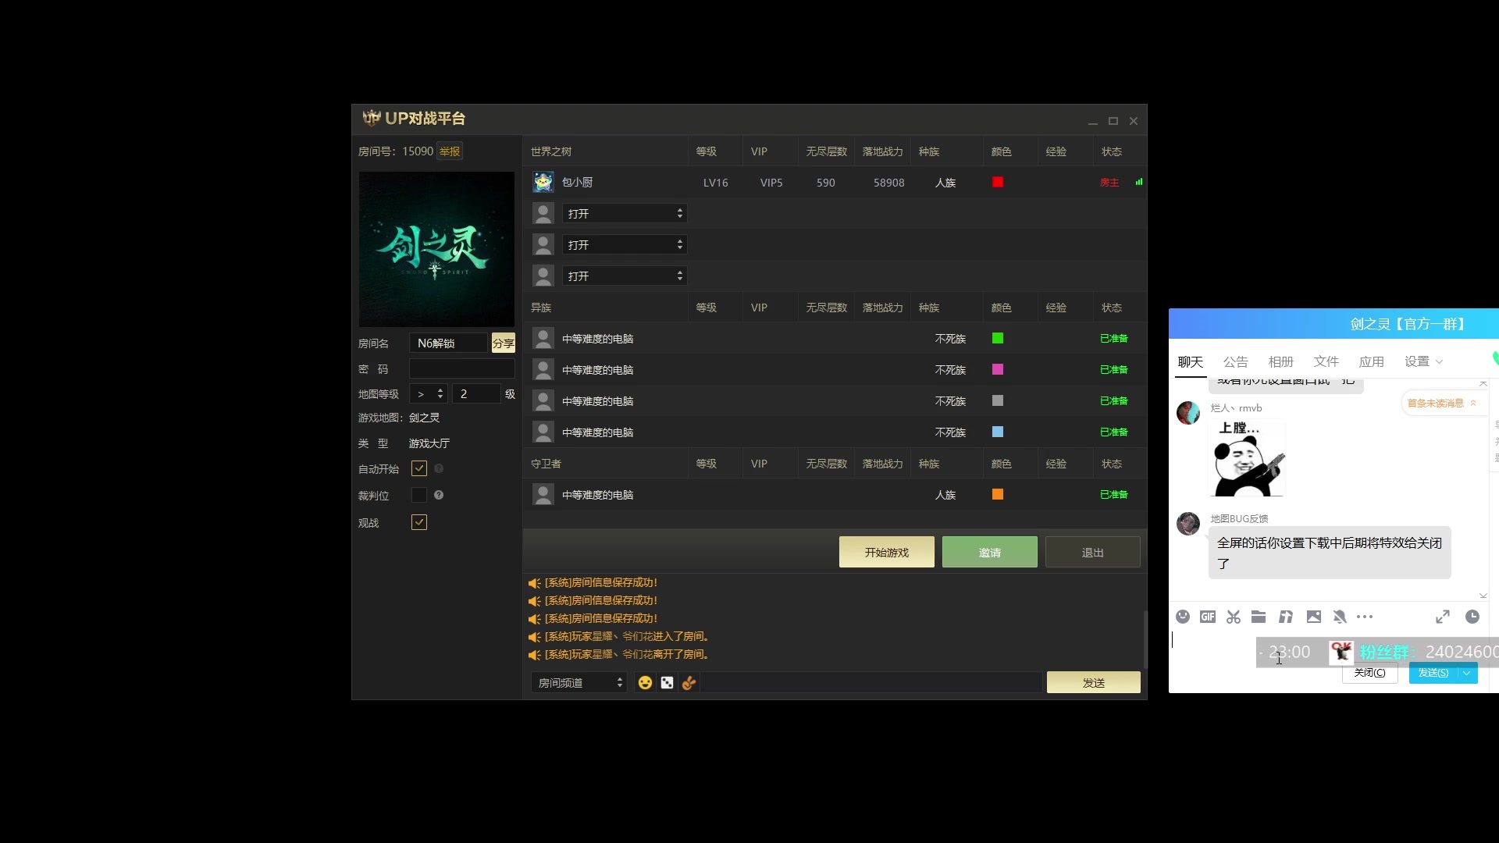Click the magenta color swatch of computer player
The width and height of the screenshot is (1499, 843).
[x=998, y=369]
